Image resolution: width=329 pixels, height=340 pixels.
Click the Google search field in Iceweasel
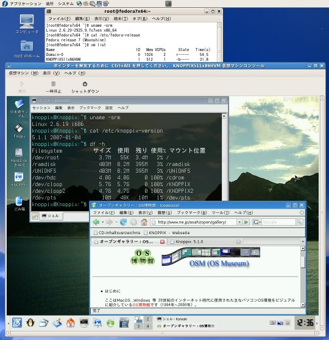click(x=279, y=222)
